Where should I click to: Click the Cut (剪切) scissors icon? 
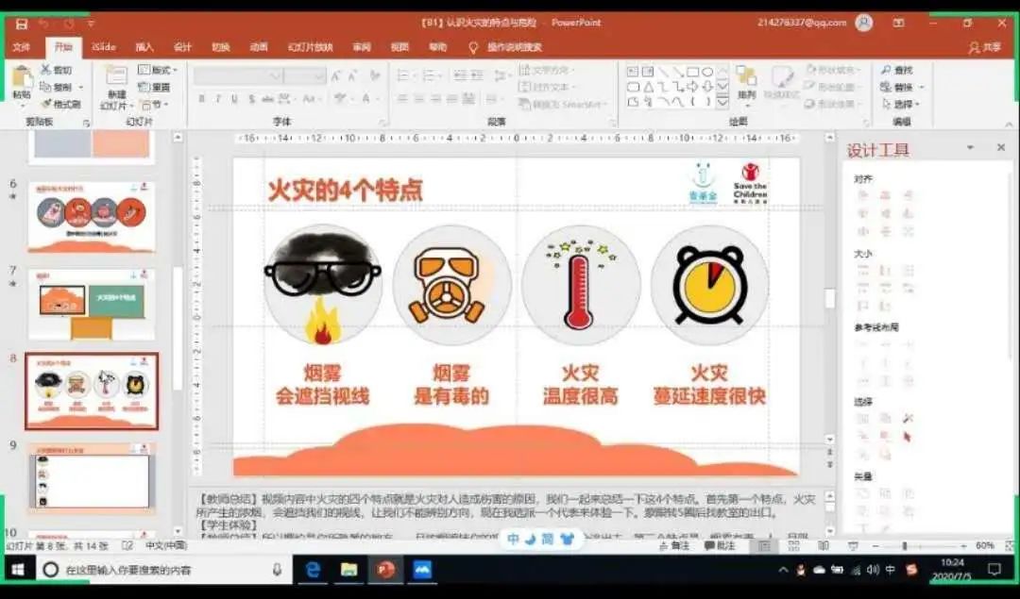pyautogui.click(x=46, y=70)
